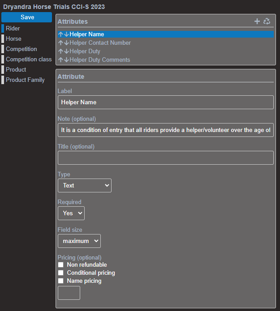Move Helper Contact Number down with down arrow
Viewport: 280px width, 311px height.
point(66,43)
